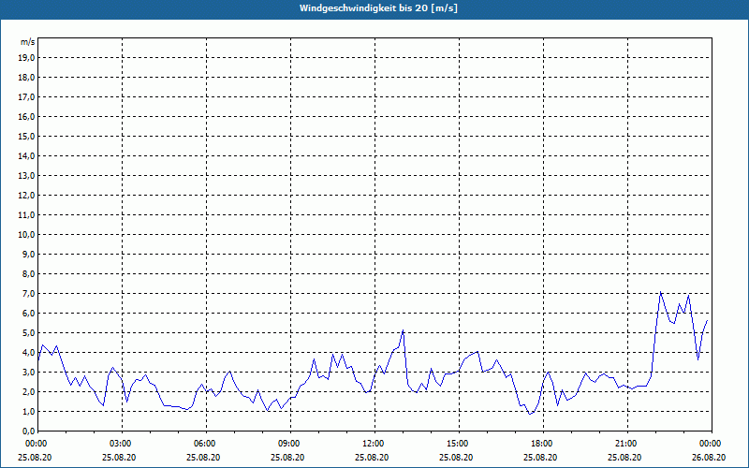Viewport: 749px width, 468px height.
Task: Select the '16,0' y-axis label
Action: click(x=27, y=116)
